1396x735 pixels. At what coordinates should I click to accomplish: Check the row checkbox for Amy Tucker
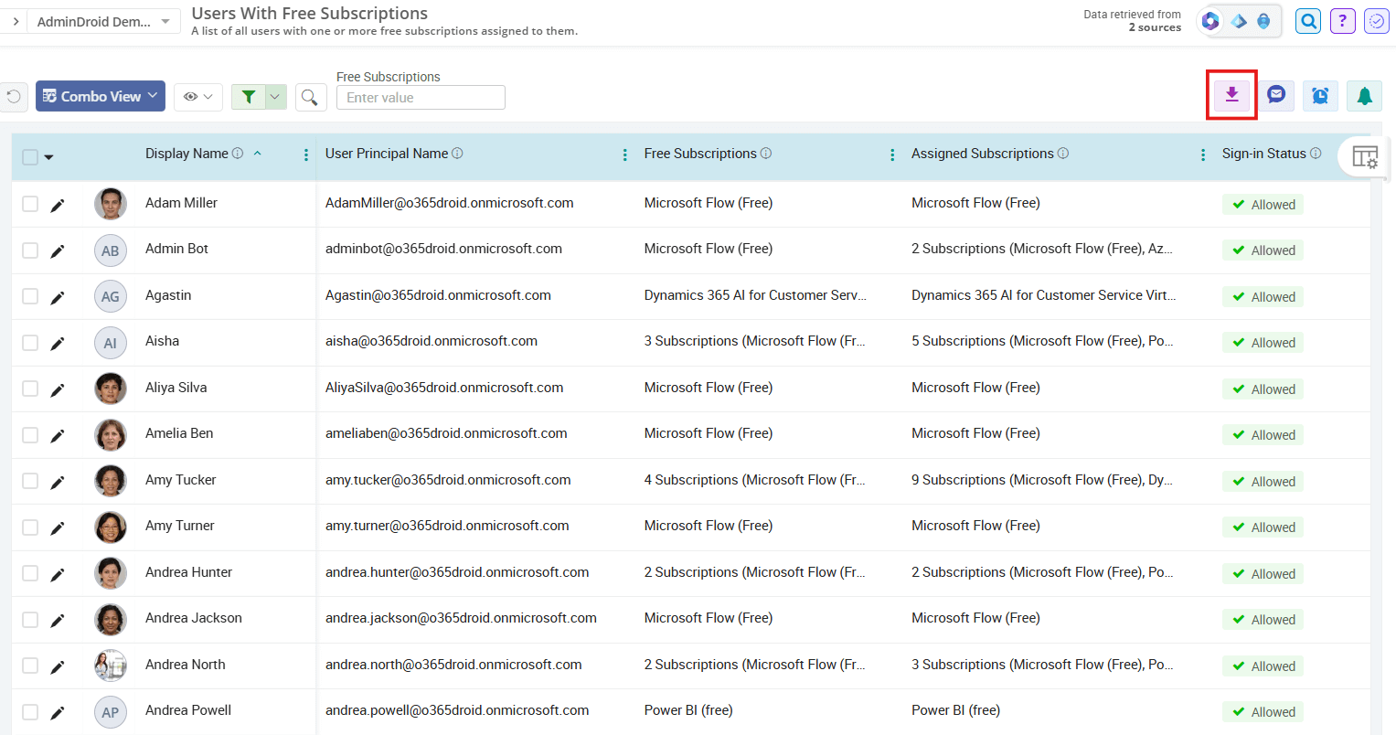[x=29, y=480]
